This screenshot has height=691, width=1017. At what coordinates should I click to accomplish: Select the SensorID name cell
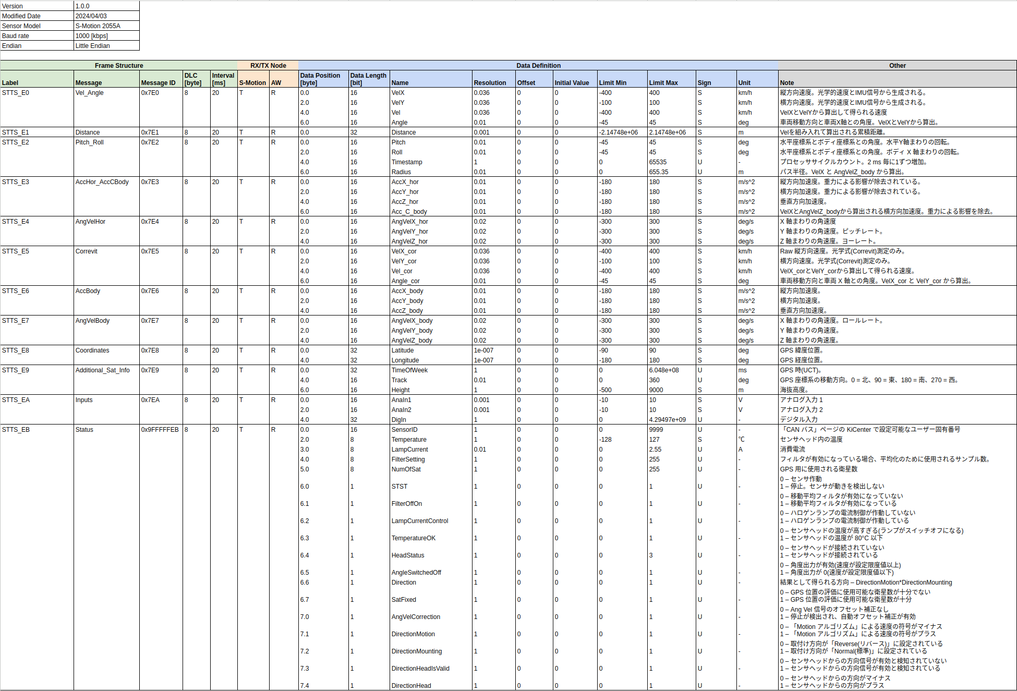click(431, 430)
